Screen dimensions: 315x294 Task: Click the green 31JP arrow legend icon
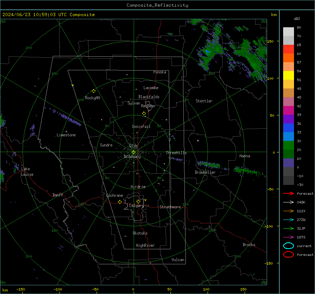(x=288, y=228)
